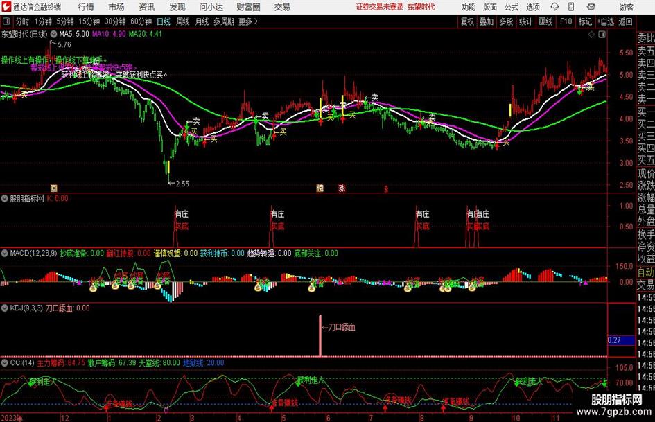Open the KDJ(9,3,3) indicator dropdown arrow
655x422 pixels.
tap(5, 308)
